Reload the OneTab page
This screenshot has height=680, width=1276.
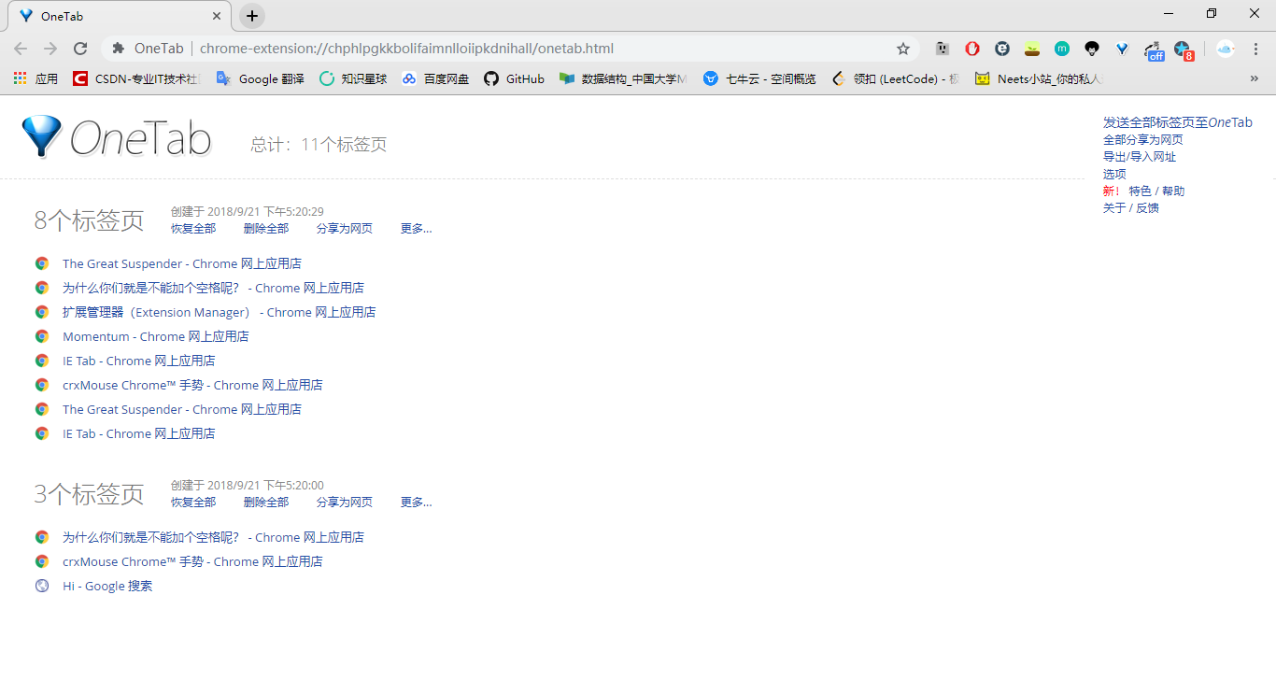tap(80, 49)
